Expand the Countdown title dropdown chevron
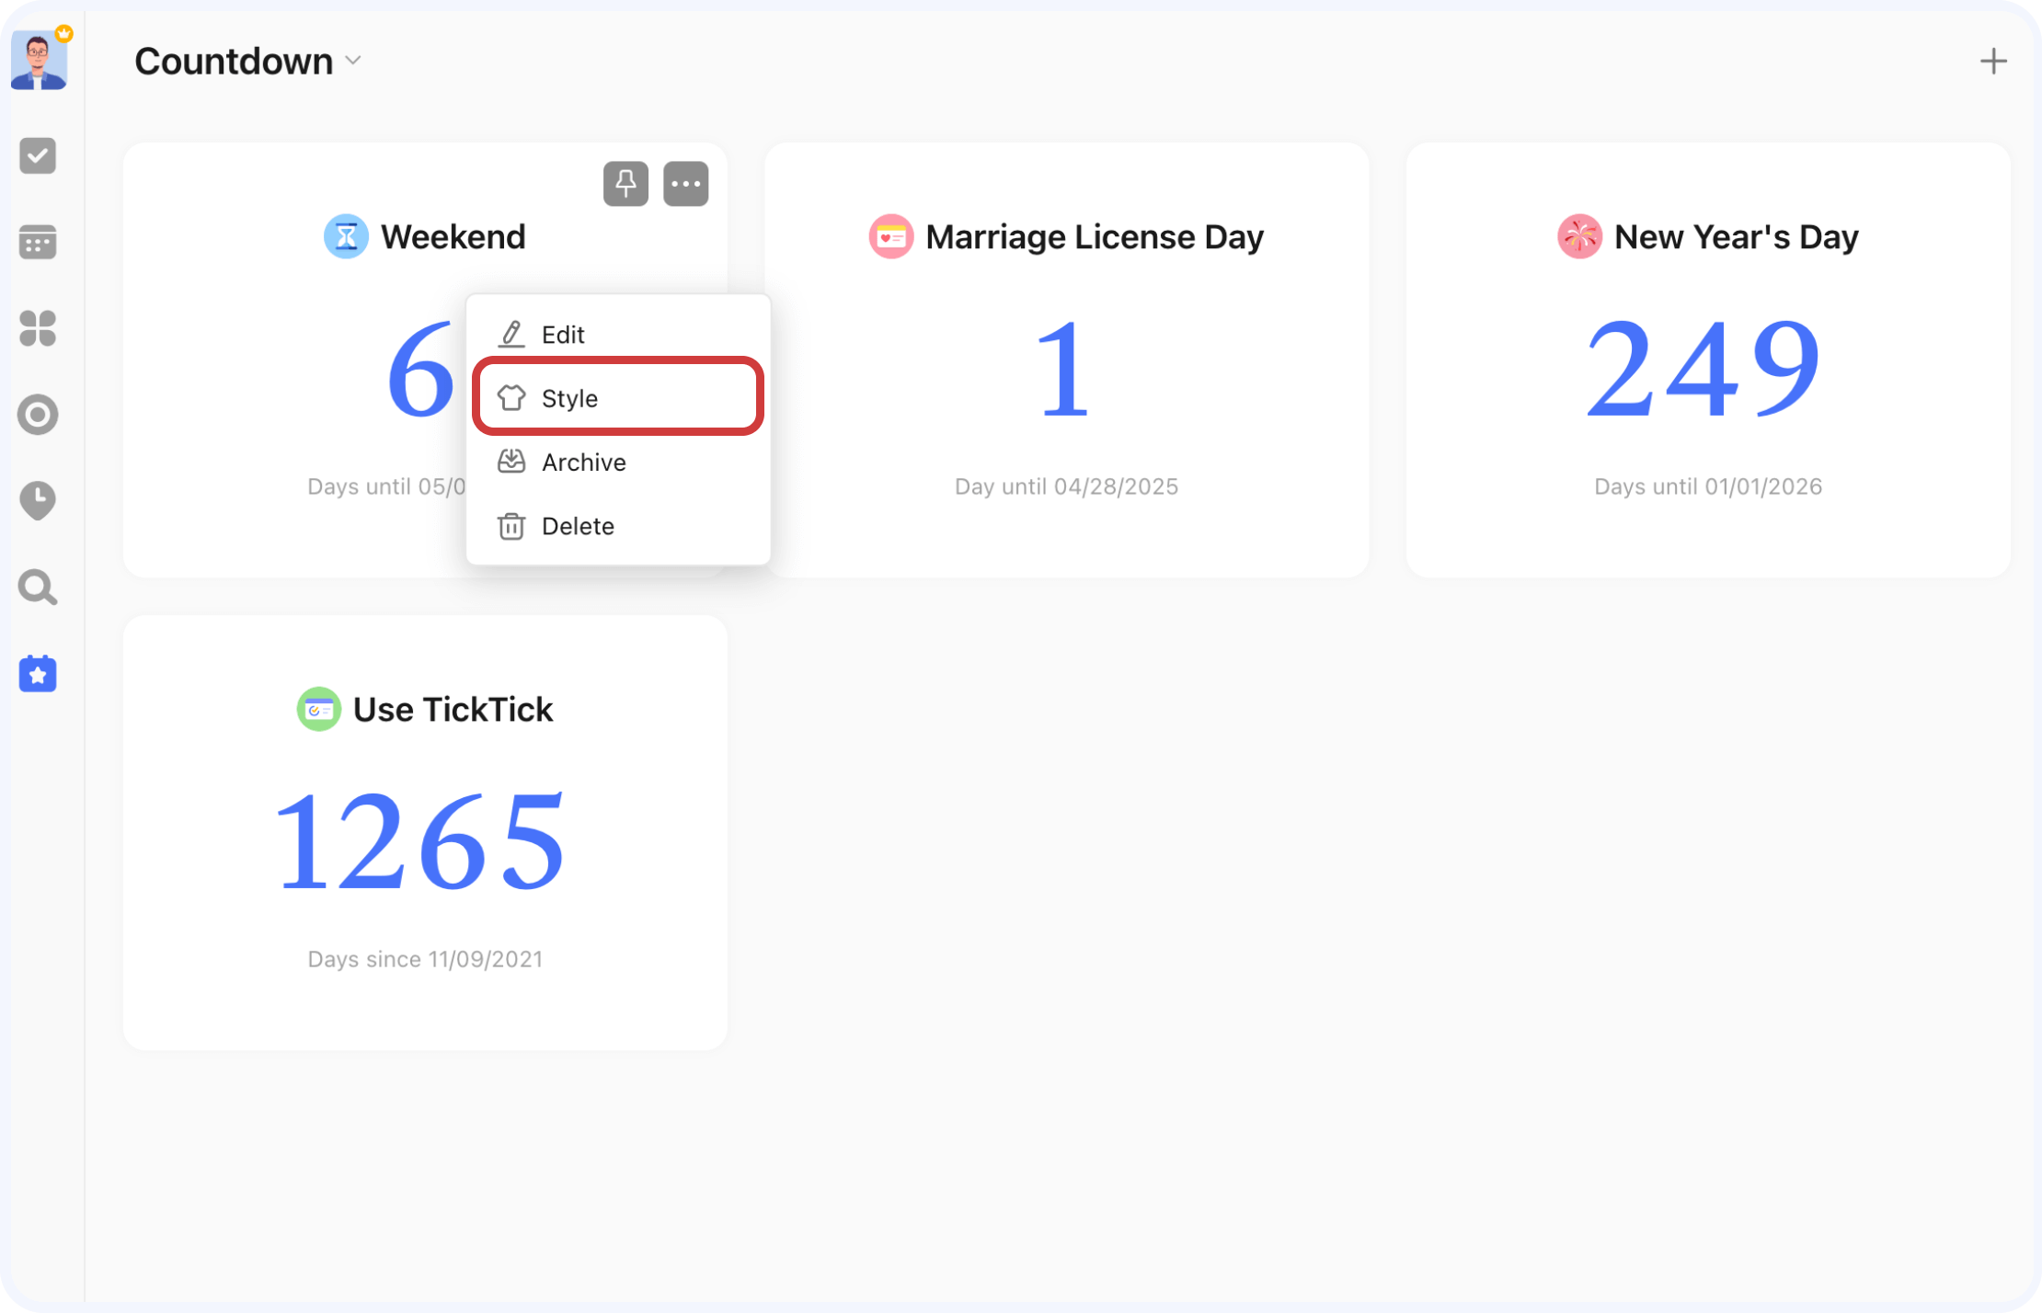Image resolution: width=2042 pixels, height=1313 pixels. 353,62
